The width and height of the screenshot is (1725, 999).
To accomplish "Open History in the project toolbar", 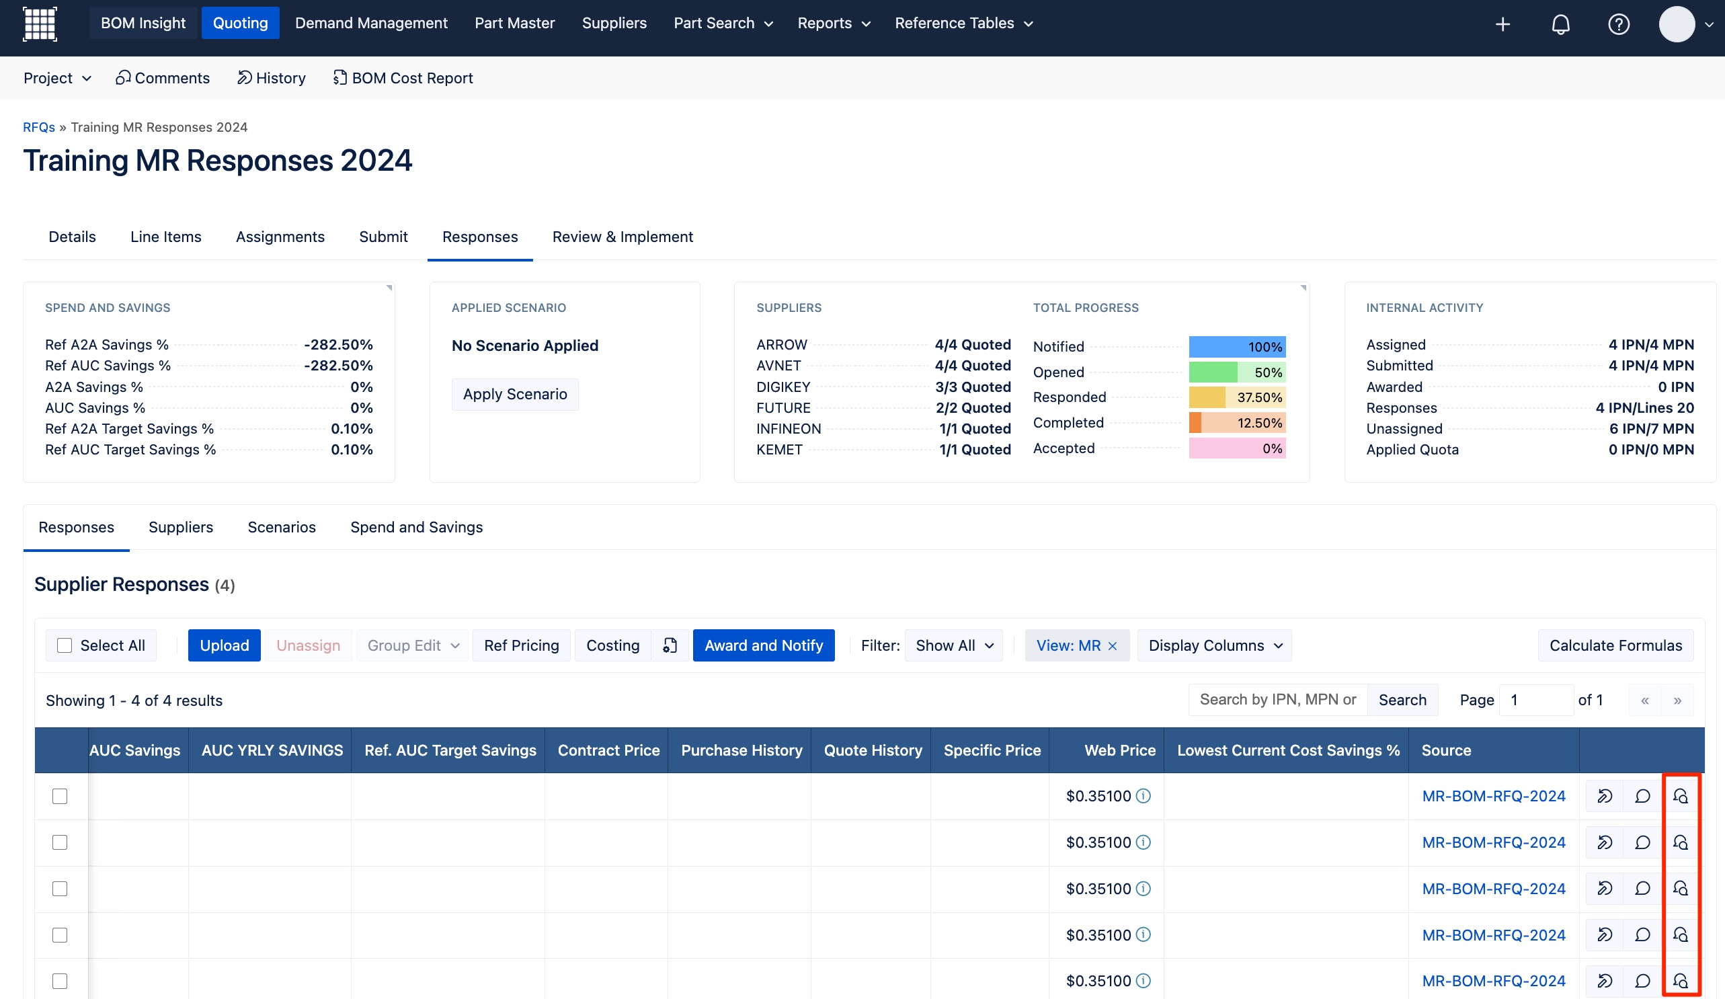I will tap(271, 78).
